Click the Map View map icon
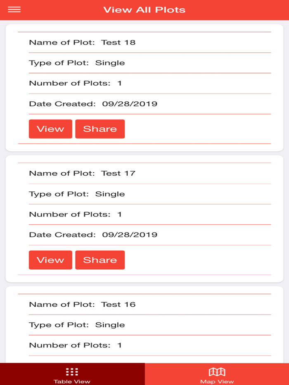The height and width of the screenshot is (385, 289). coord(217,372)
